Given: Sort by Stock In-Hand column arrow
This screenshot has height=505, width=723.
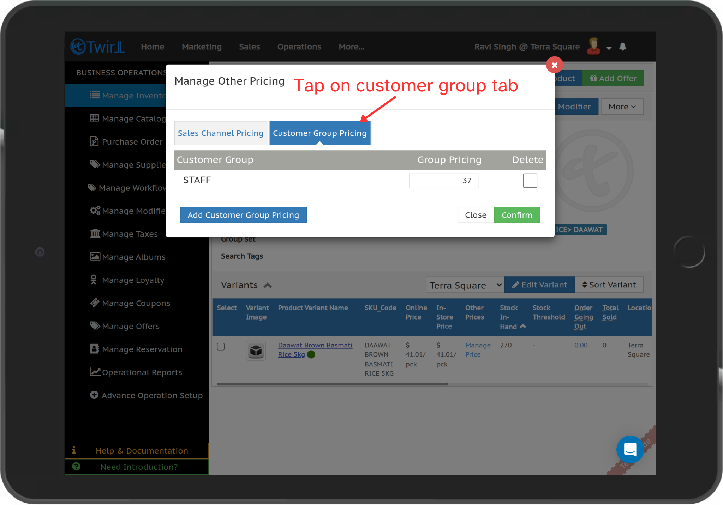Looking at the screenshot, I should [x=523, y=326].
